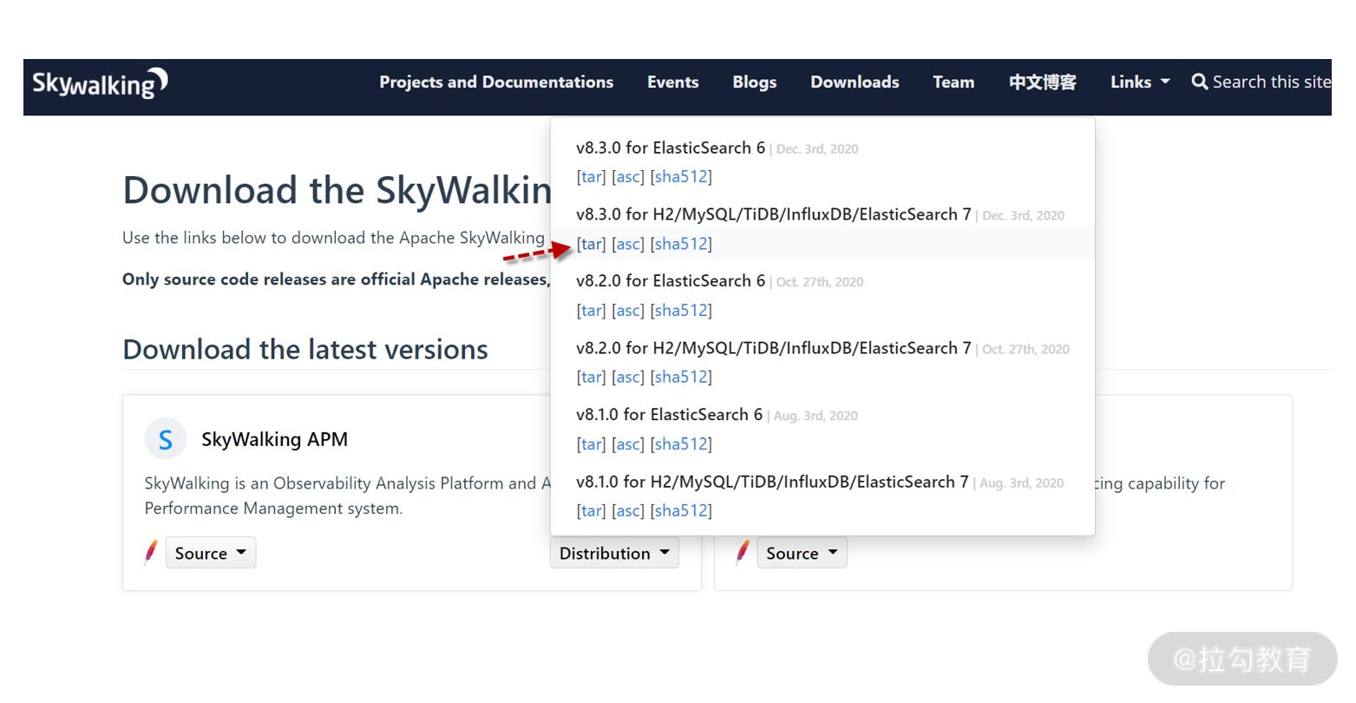The width and height of the screenshot is (1356, 703).
Task: Open sha512 for v8.1.0 H2/MySQL/TiDB/InfluxDB/ElasticSearch 7
Action: click(x=681, y=511)
